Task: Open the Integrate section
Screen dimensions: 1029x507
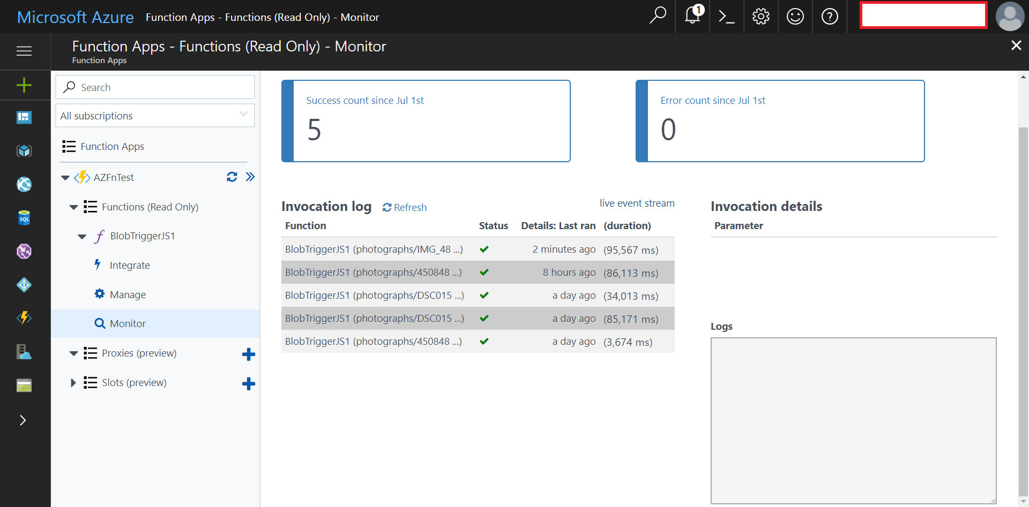Action: tap(130, 265)
